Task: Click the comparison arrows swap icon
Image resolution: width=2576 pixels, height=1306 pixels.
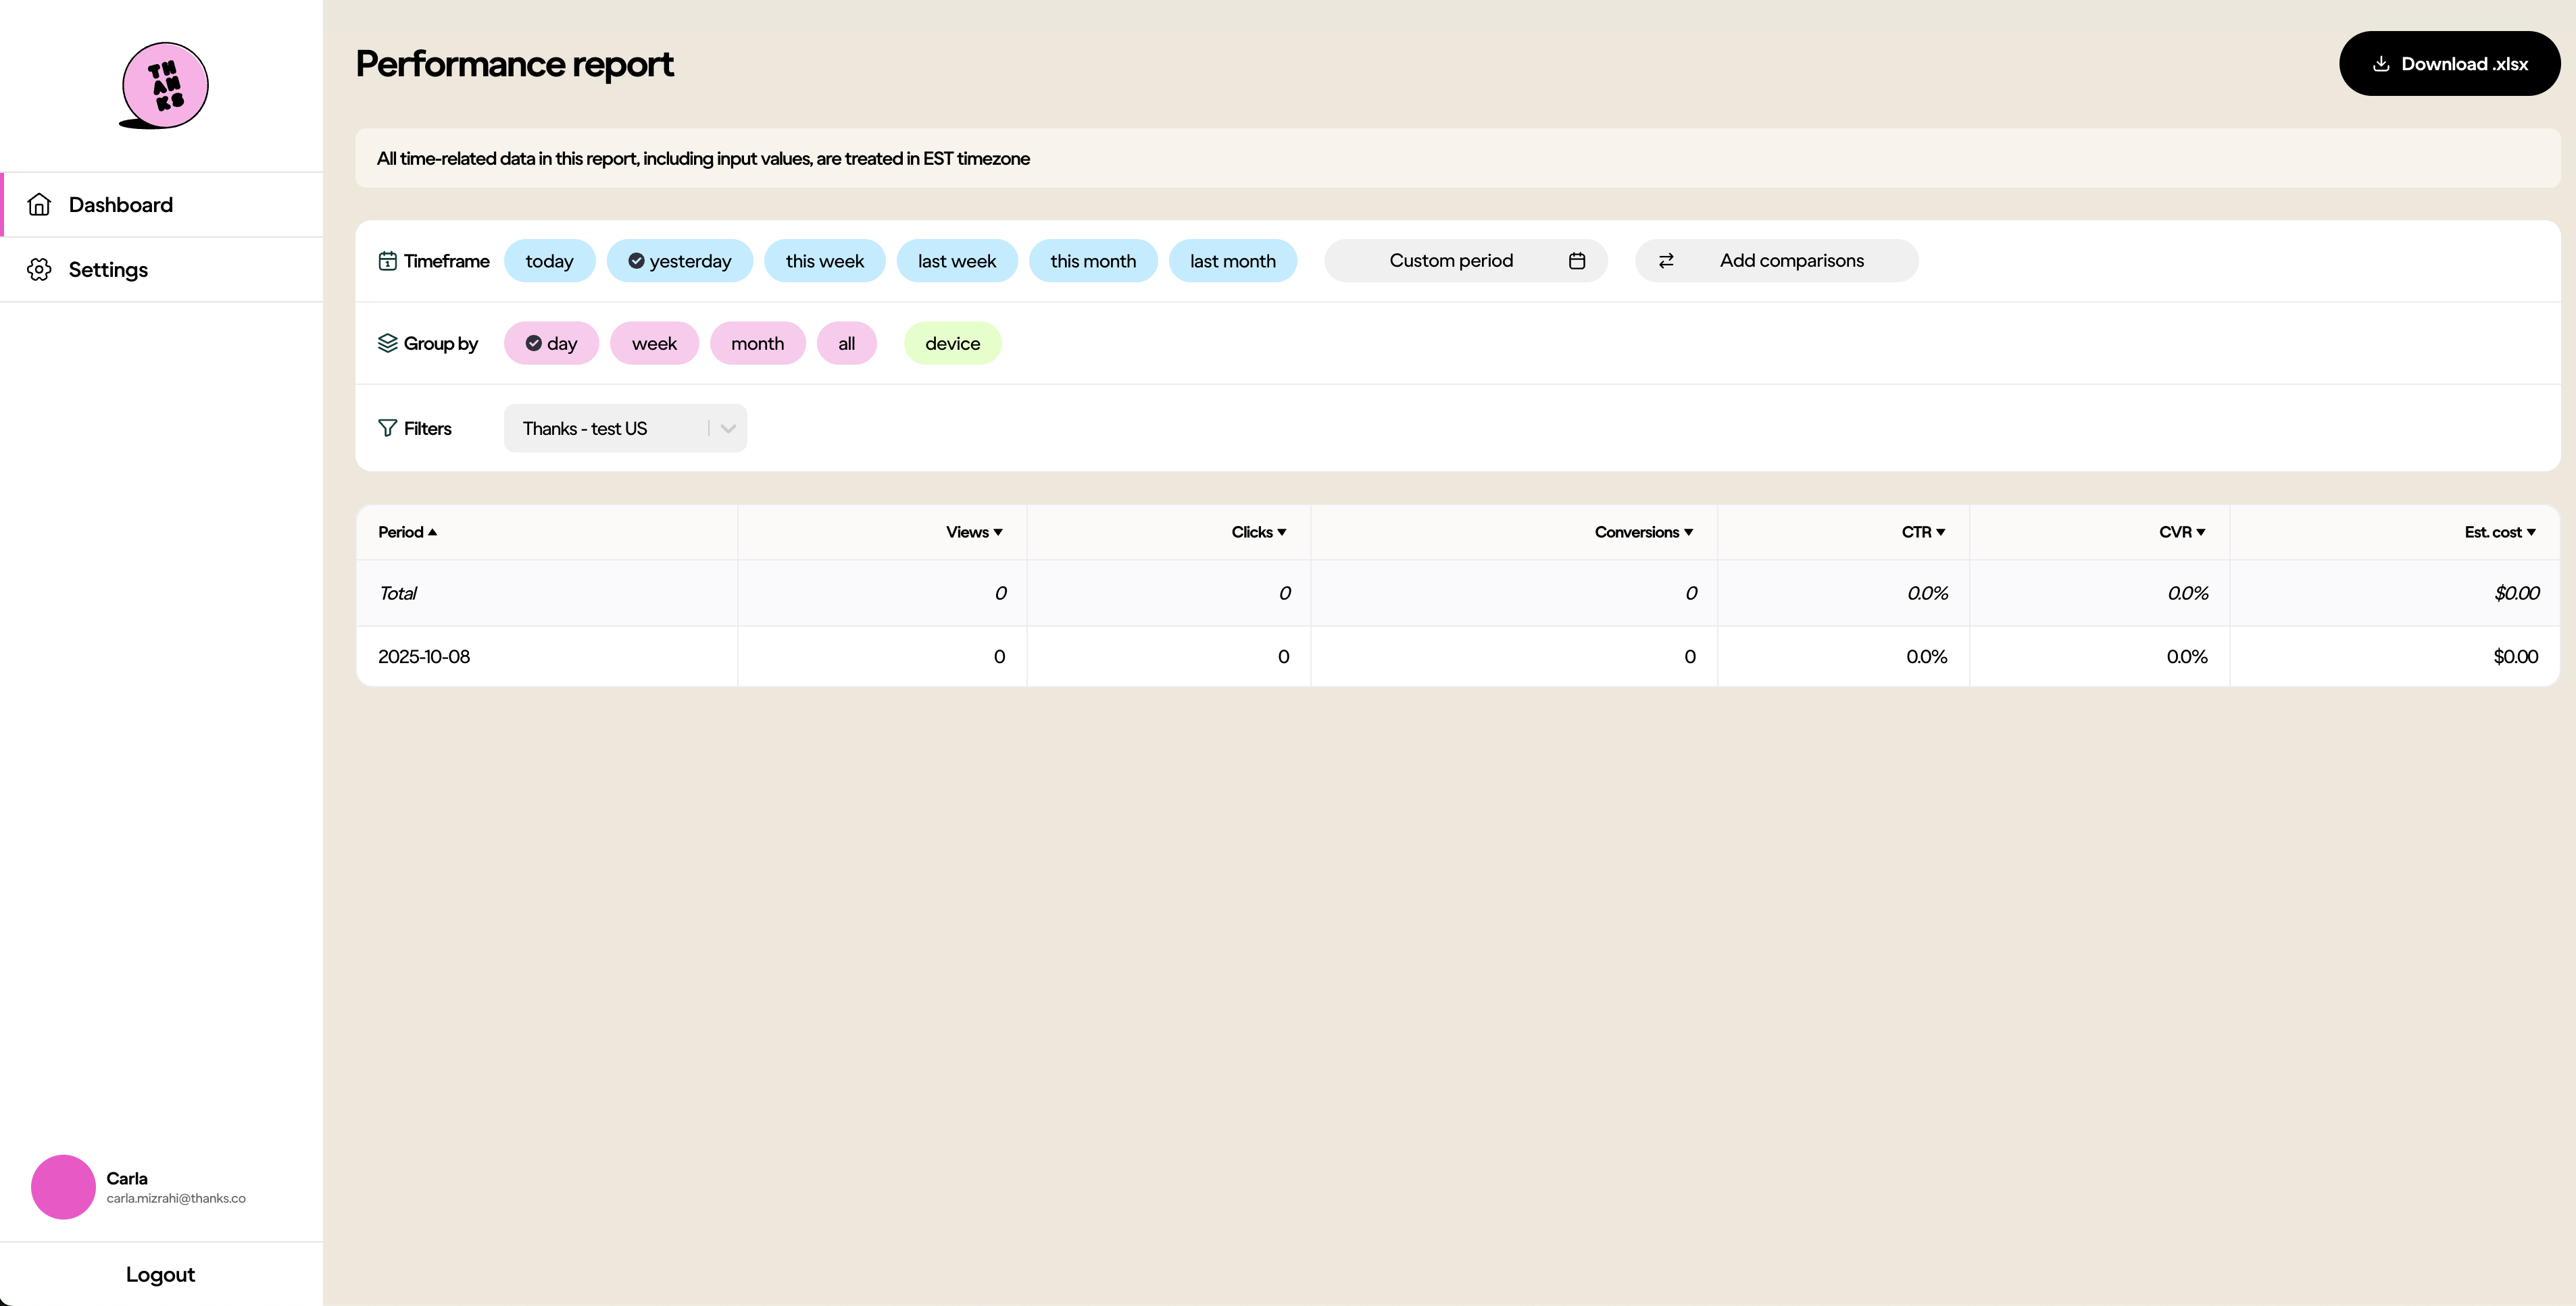Action: pyautogui.click(x=1666, y=261)
